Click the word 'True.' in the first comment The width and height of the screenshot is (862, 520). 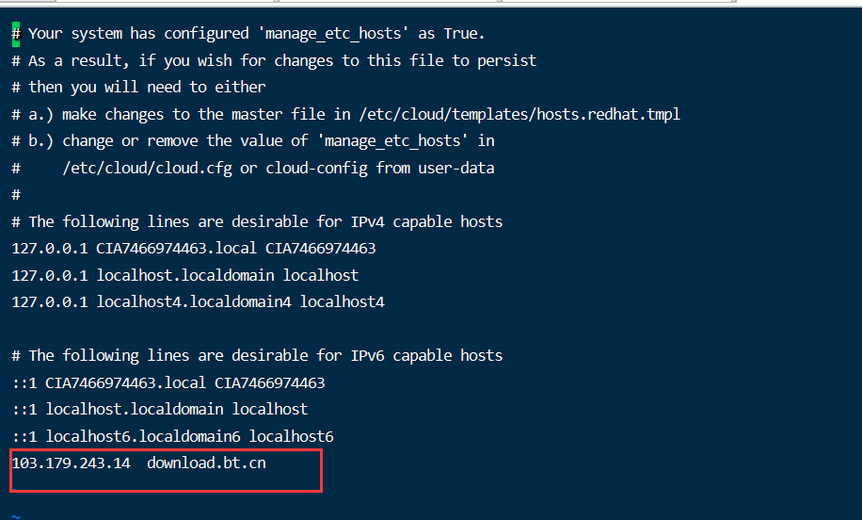click(x=464, y=34)
